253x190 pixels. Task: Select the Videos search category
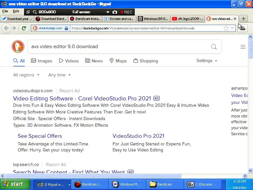[x=69, y=61]
